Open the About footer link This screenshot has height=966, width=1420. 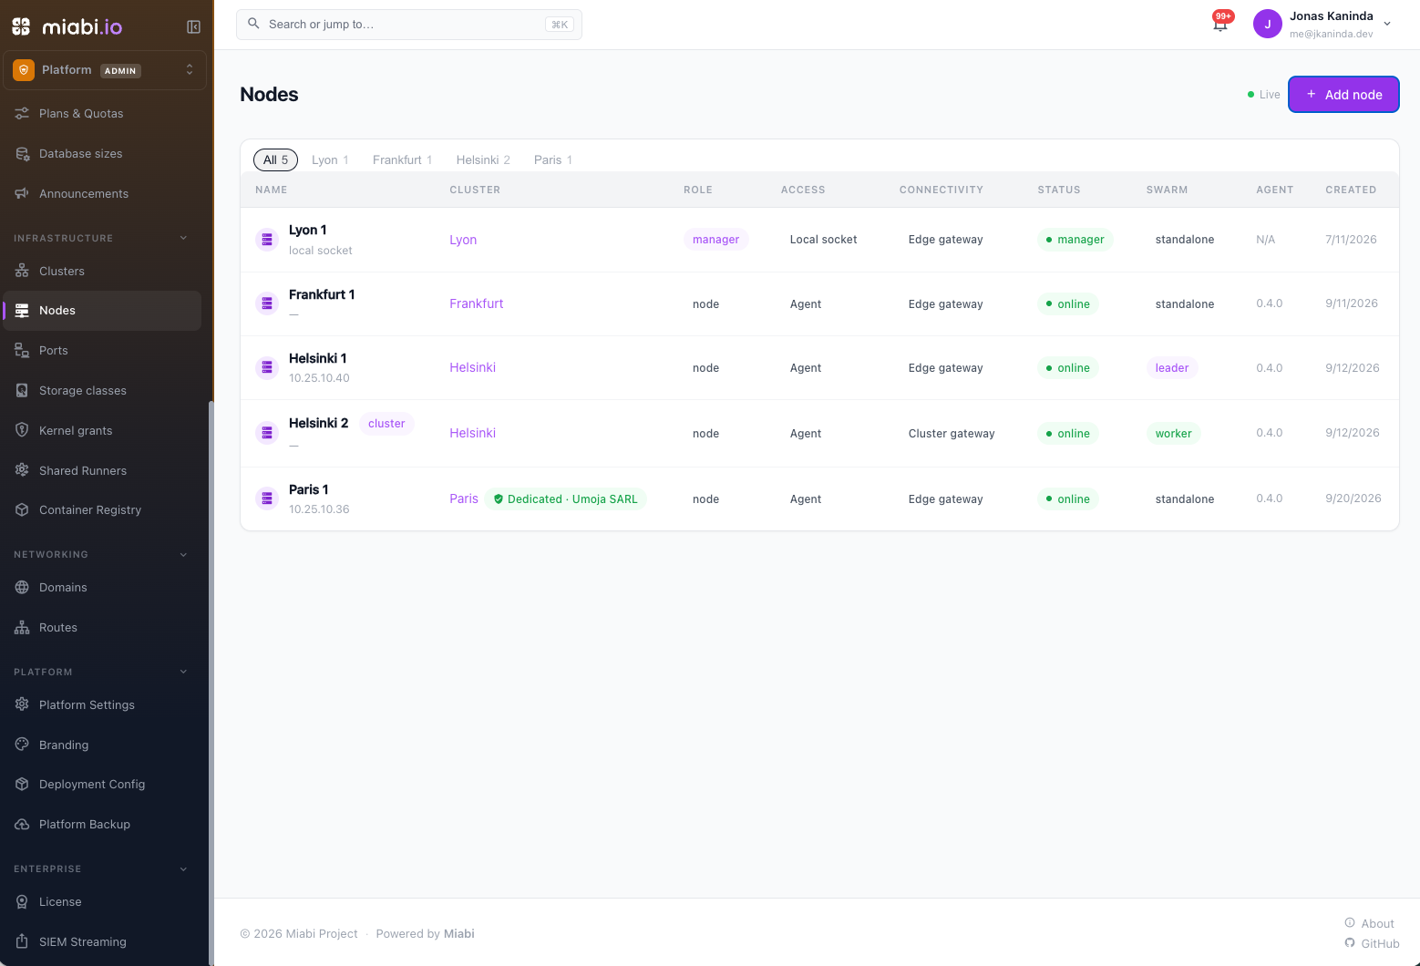pyautogui.click(x=1369, y=923)
